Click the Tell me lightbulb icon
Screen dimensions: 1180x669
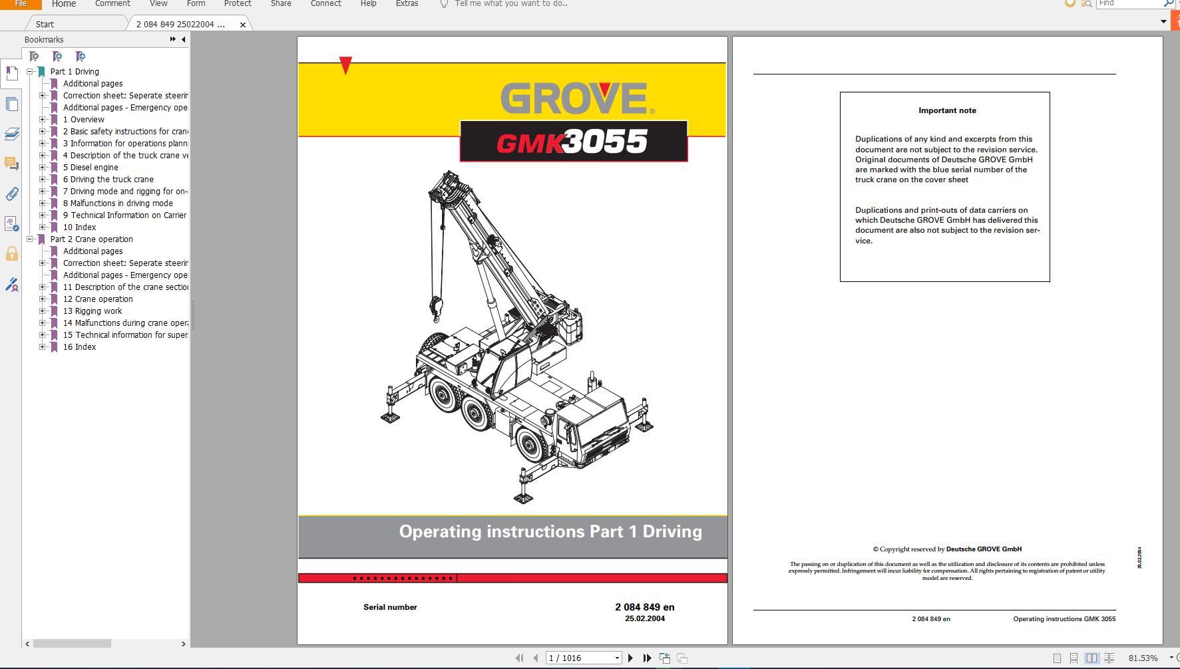(x=444, y=3)
